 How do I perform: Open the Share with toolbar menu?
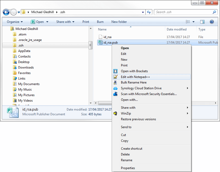click(65, 22)
